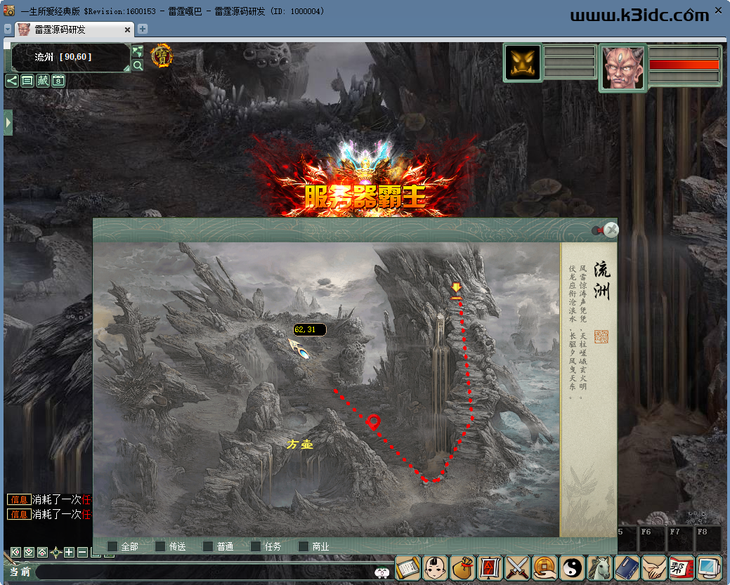Click the chat message input field
The width and height of the screenshot is (730, 585).
205,572
